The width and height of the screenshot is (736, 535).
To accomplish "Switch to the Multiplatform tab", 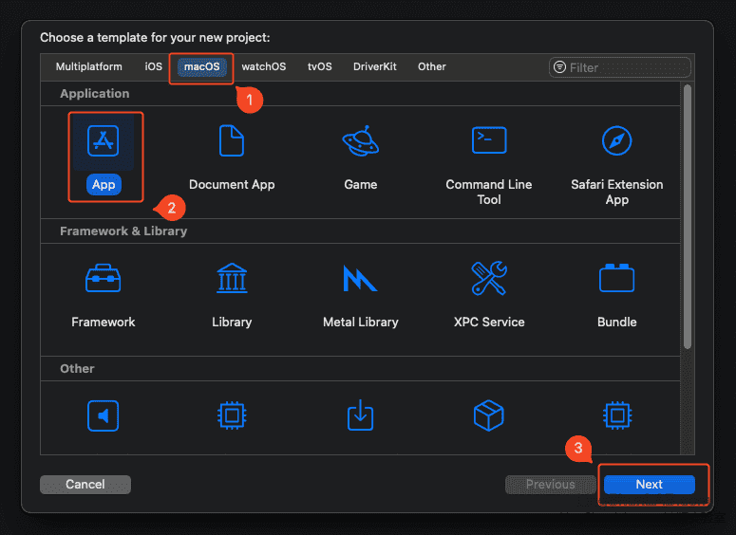I will [x=88, y=67].
